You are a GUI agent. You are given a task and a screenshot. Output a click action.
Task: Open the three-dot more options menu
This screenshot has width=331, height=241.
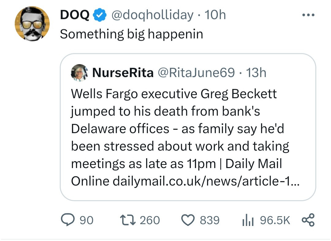coord(308,14)
